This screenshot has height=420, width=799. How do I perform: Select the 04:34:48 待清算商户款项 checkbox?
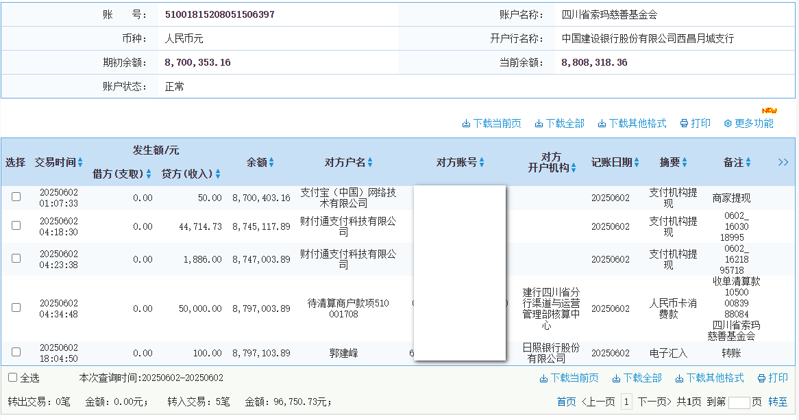[x=16, y=308]
